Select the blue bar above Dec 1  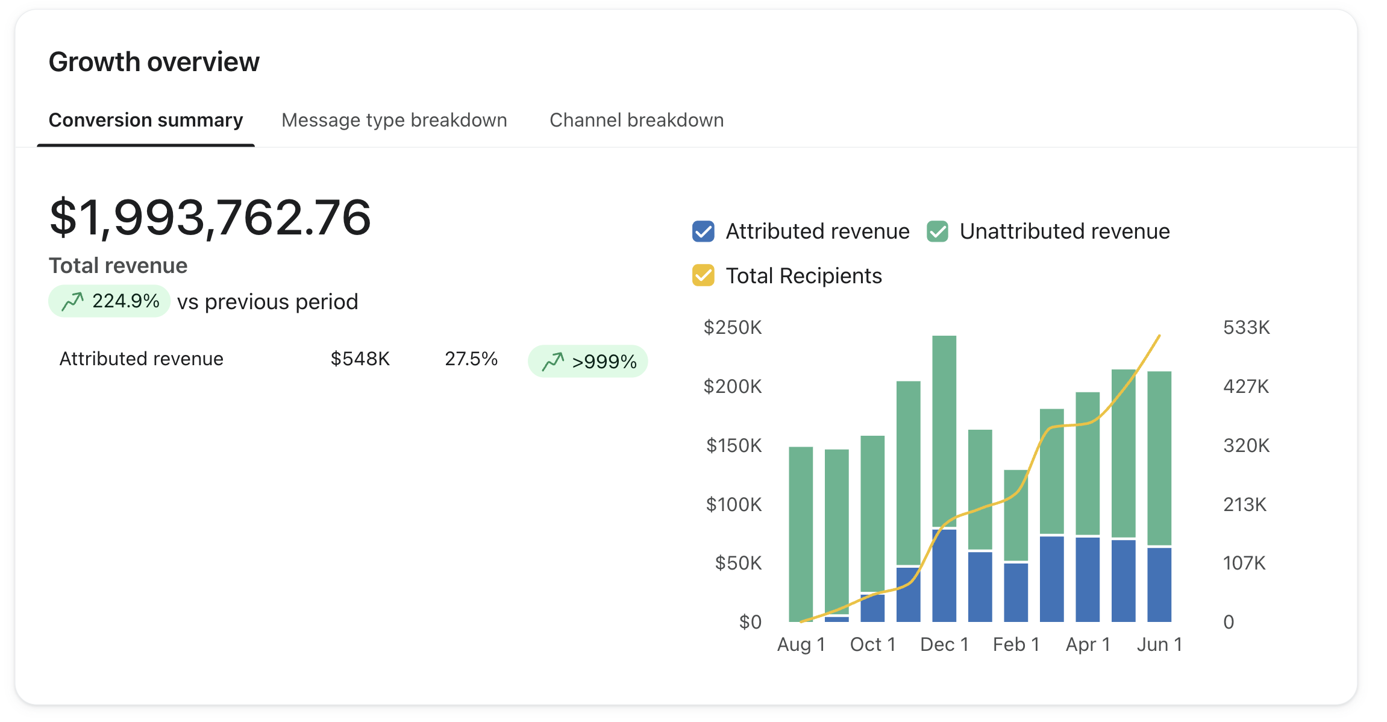944,576
